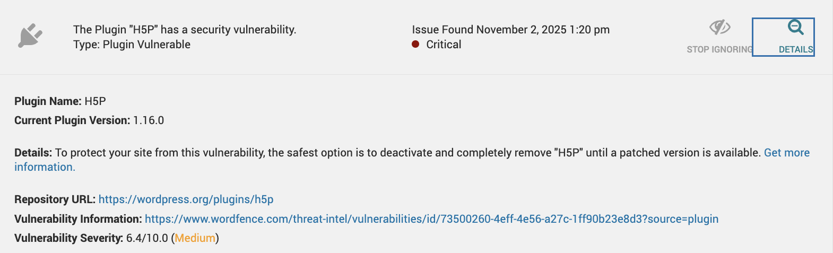Click the Issue Found November 2 timestamp
This screenshot has height=253, width=833.
coord(510,30)
